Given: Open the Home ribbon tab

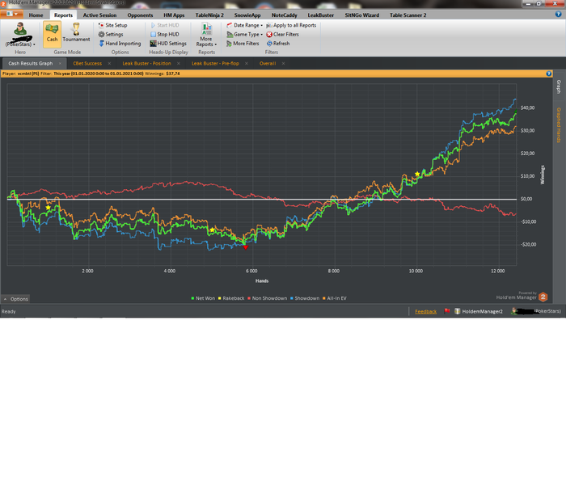Looking at the screenshot, I should tap(36, 15).
